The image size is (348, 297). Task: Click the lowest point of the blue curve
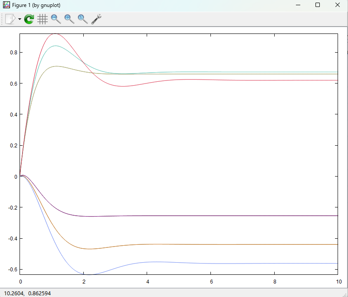(x=89, y=274)
